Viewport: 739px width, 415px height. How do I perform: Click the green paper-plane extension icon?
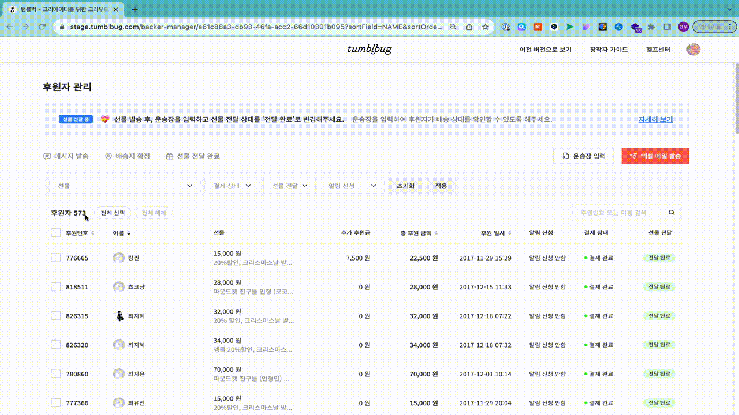point(570,27)
